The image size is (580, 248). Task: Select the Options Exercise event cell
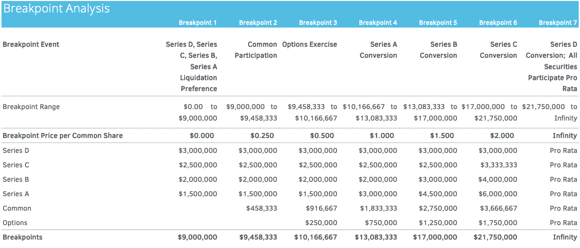(x=309, y=44)
